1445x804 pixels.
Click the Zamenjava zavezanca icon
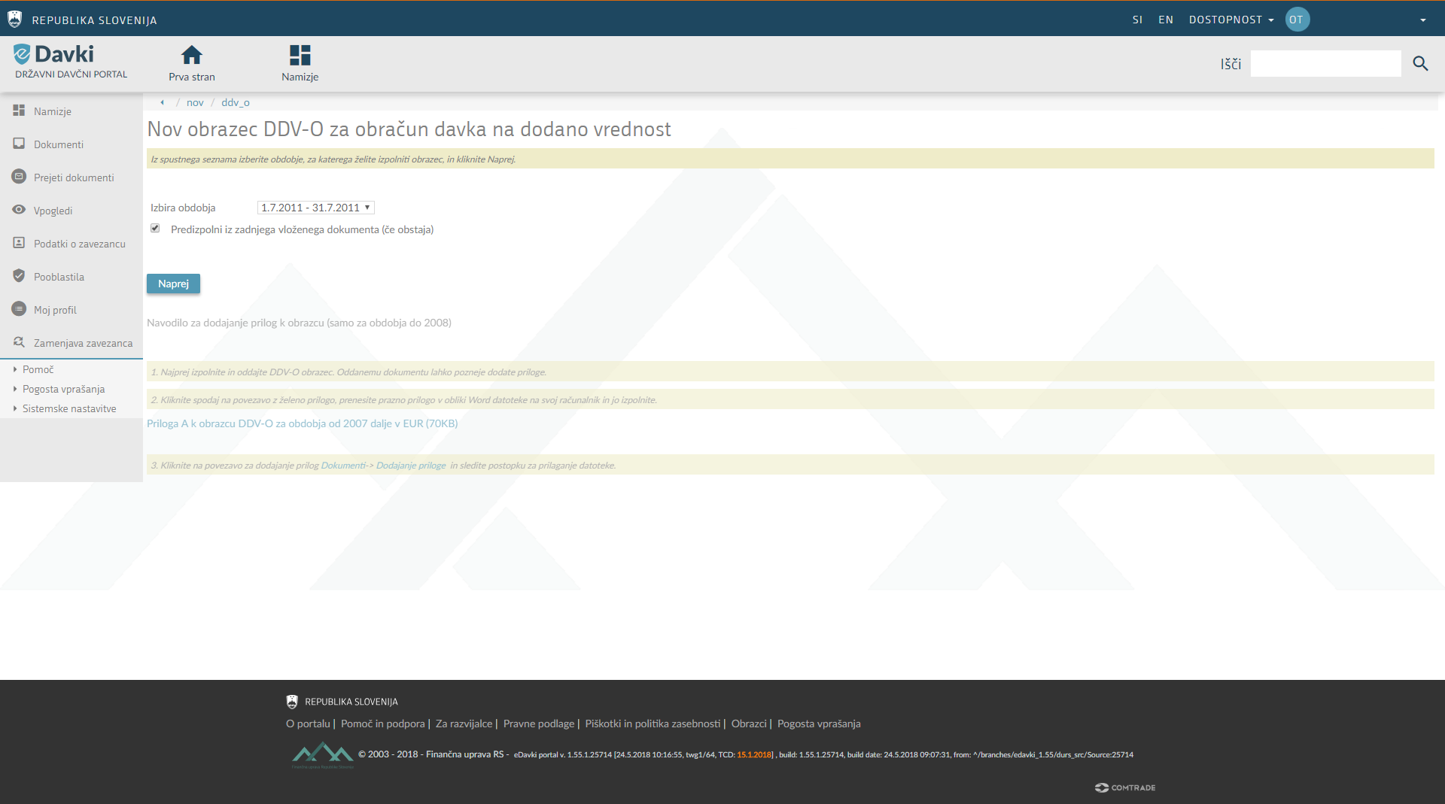19,342
